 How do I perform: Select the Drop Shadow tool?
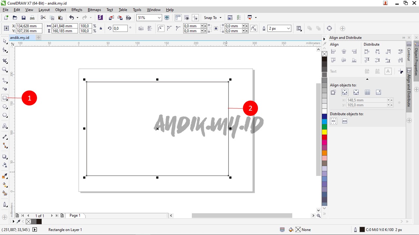(x=5, y=157)
